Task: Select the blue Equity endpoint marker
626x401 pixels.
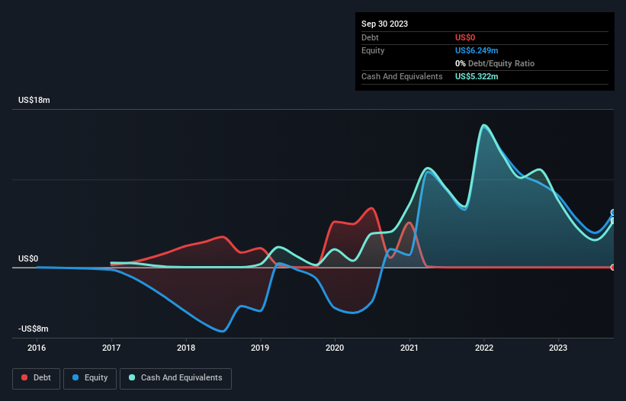Action: [613, 212]
